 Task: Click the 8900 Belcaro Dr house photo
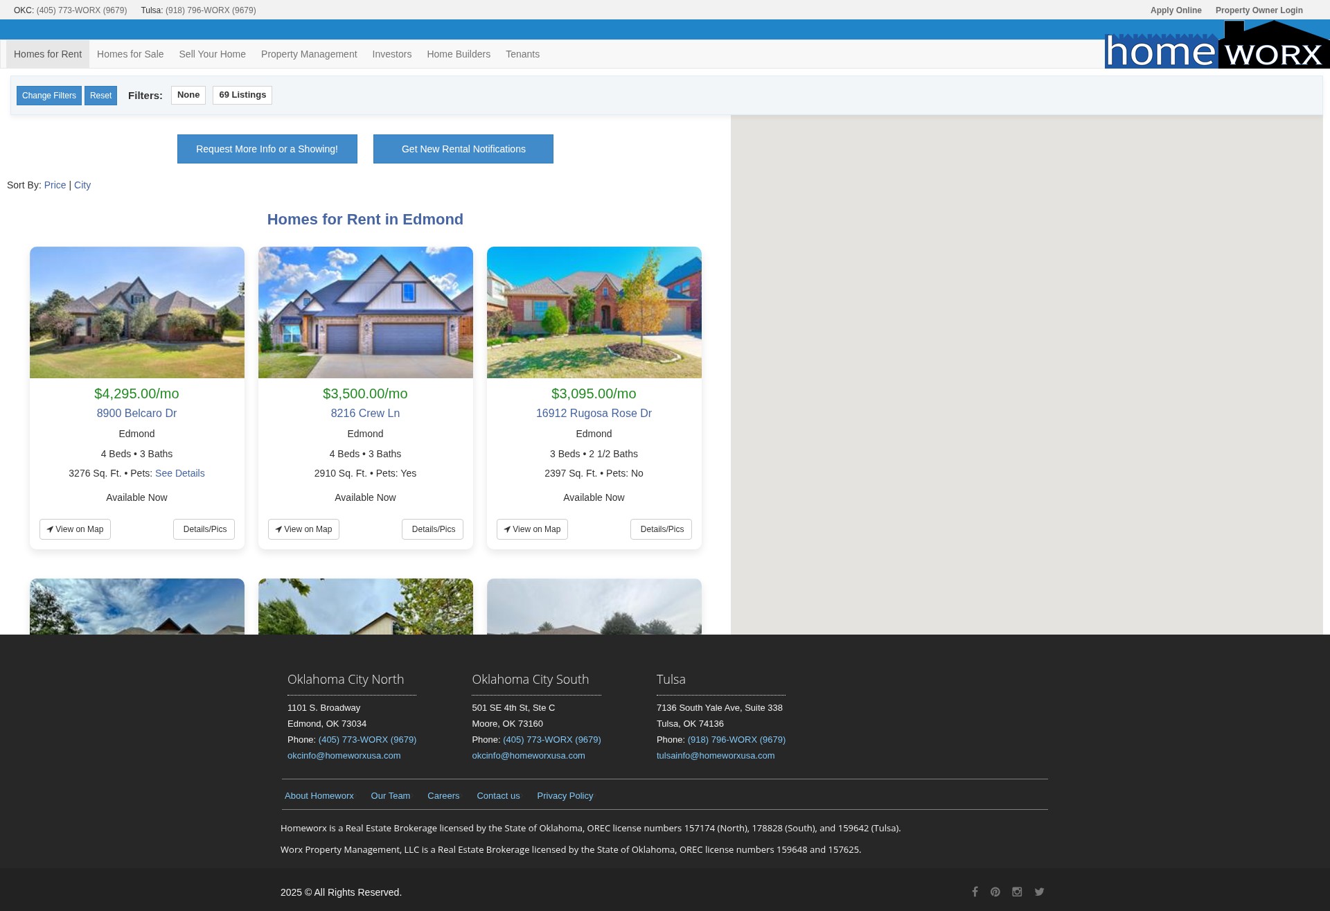point(137,312)
